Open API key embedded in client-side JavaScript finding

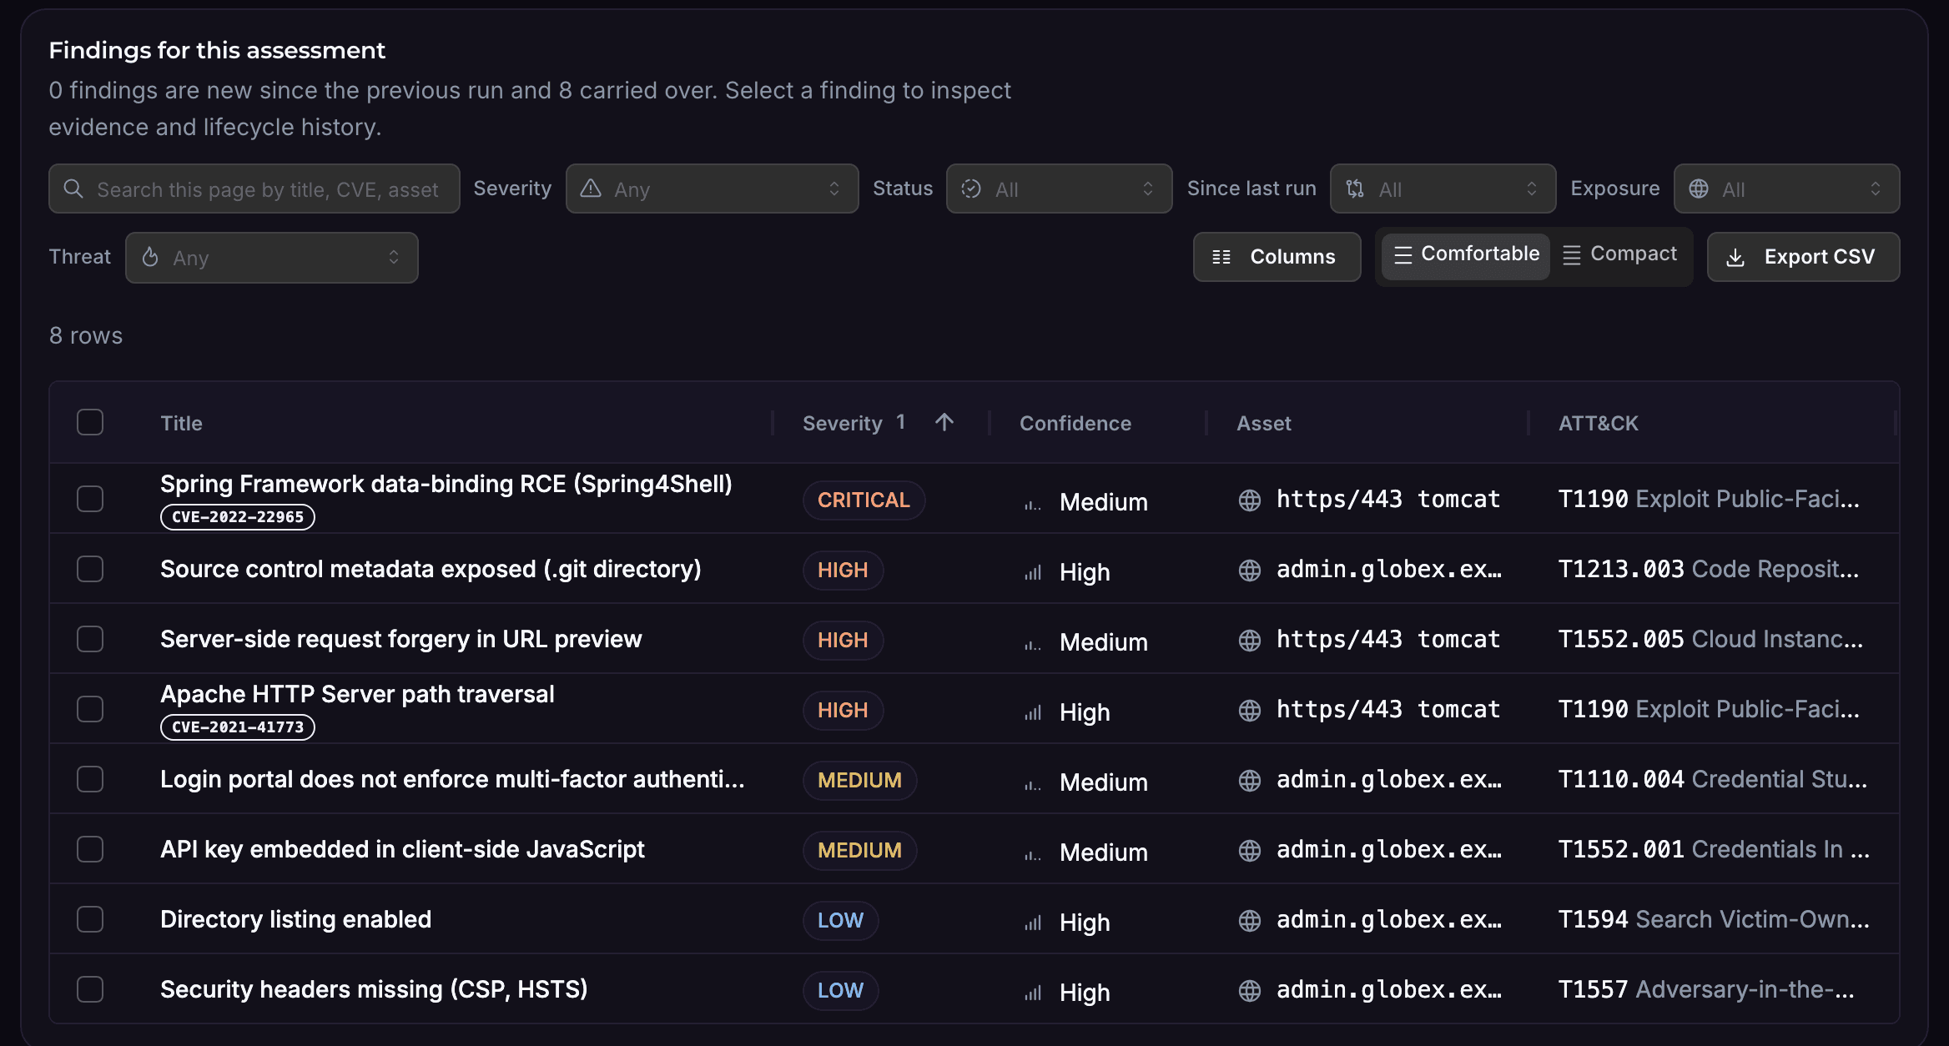pyautogui.click(x=402, y=849)
